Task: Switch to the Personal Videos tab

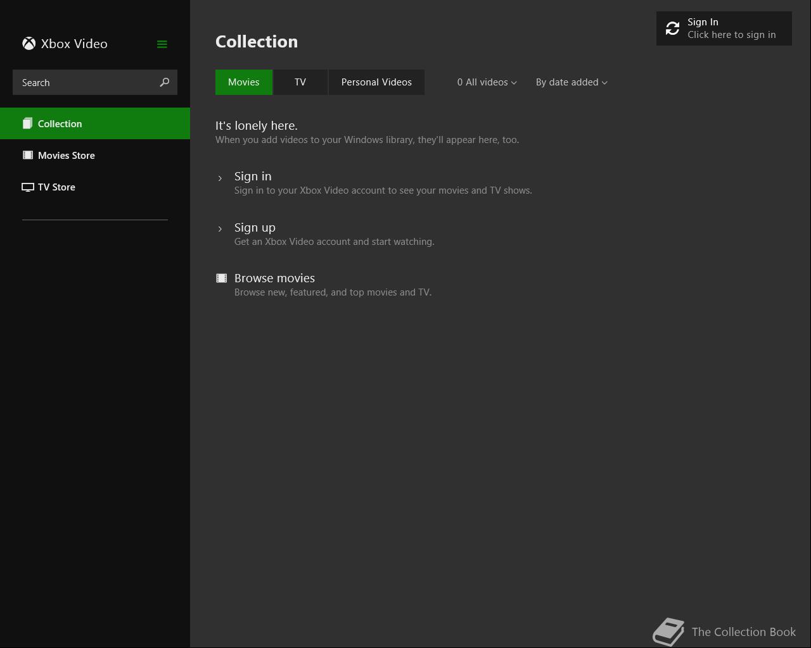Action: tap(376, 82)
